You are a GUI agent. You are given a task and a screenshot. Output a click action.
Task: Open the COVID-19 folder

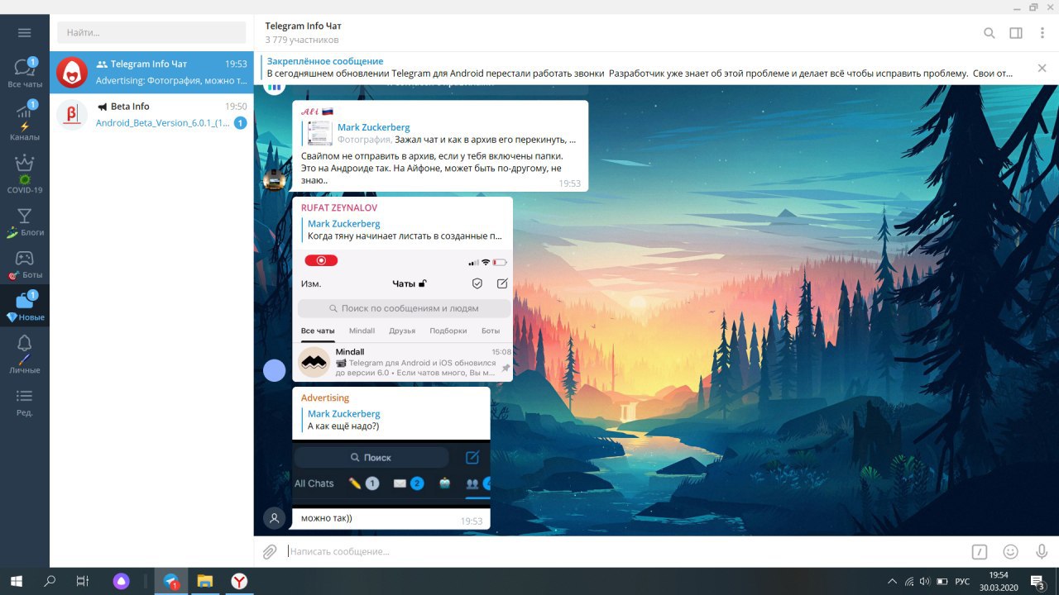(x=25, y=174)
